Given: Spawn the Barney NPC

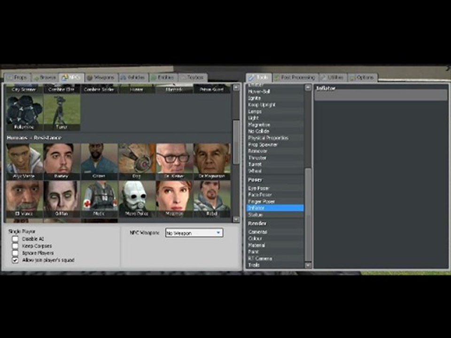Looking at the screenshot, I should coord(62,161).
